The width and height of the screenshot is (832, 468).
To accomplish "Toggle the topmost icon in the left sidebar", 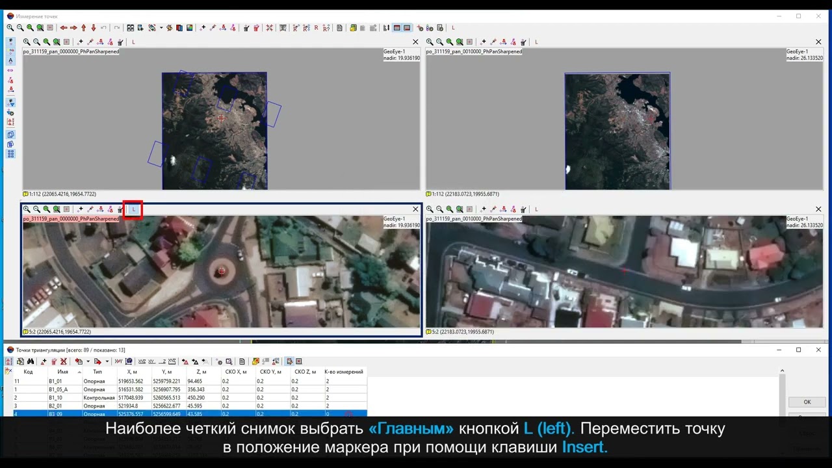I will pos(10,42).
